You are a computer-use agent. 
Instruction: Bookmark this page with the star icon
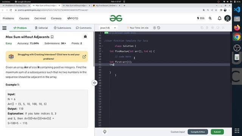(x=216, y=10)
